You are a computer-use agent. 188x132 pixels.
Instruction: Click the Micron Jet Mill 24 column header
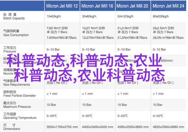[168, 6]
